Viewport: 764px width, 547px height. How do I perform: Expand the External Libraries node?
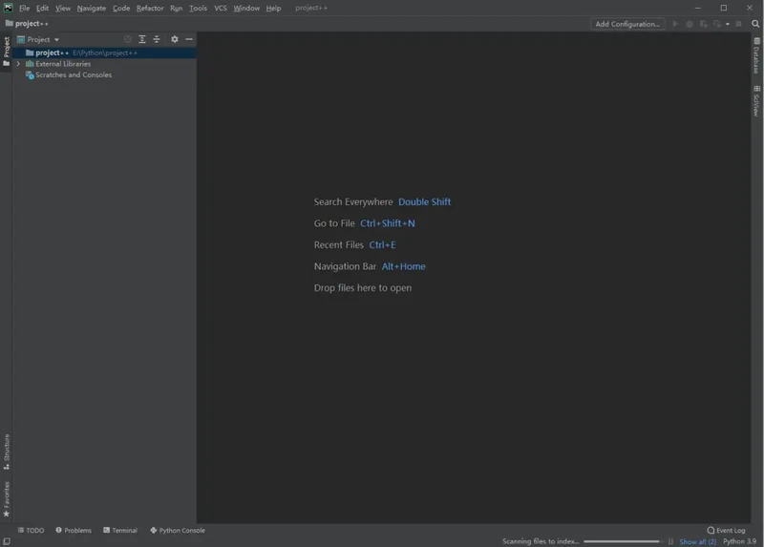pyautogui.click(x=18, y=64)
